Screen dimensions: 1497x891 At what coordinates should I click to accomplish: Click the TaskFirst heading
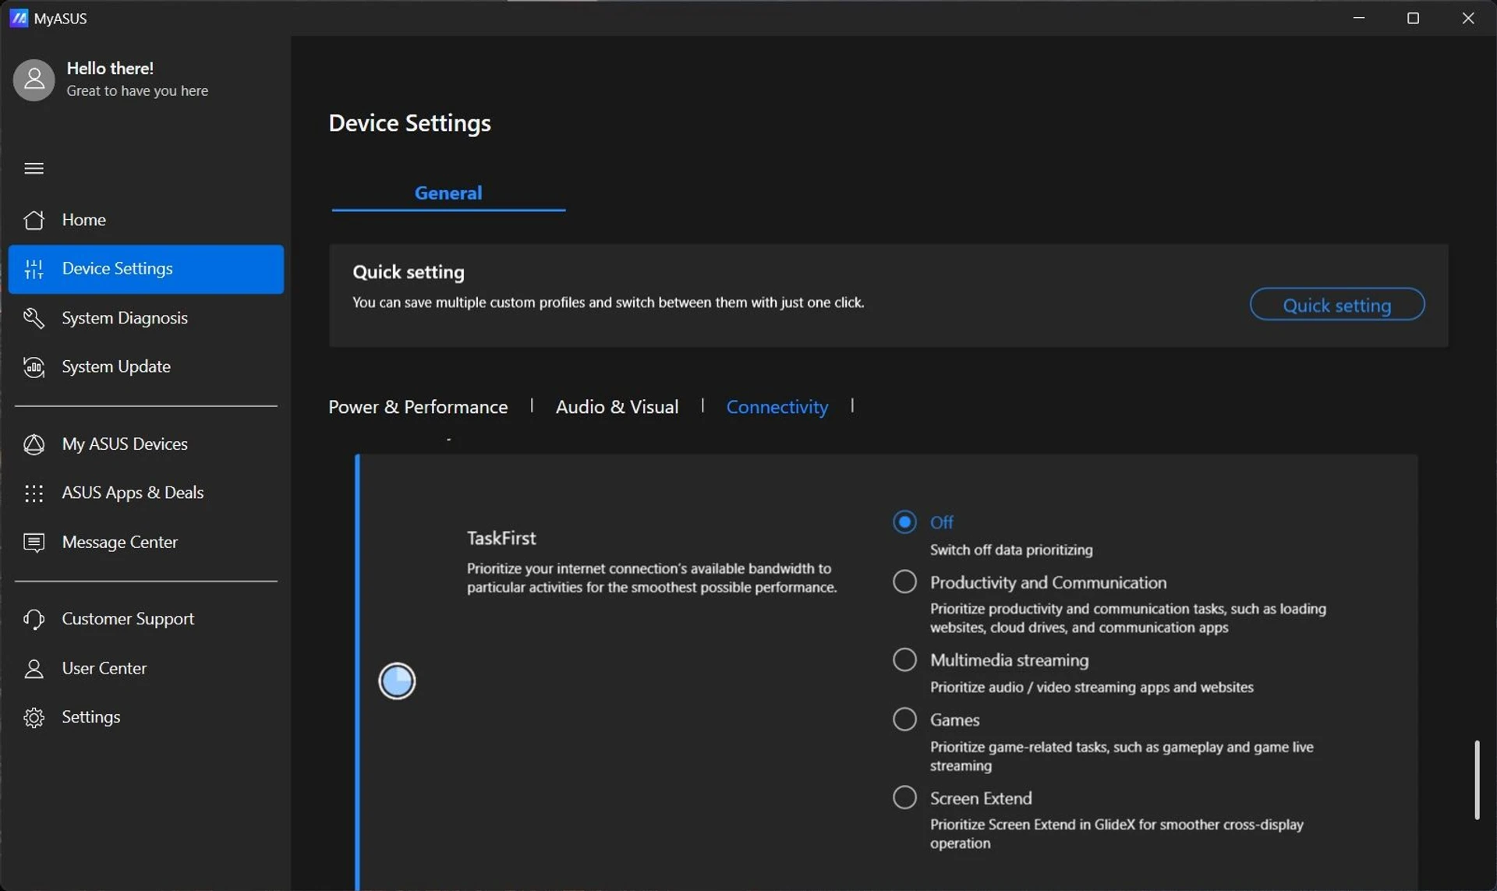(x=501, y=538)
